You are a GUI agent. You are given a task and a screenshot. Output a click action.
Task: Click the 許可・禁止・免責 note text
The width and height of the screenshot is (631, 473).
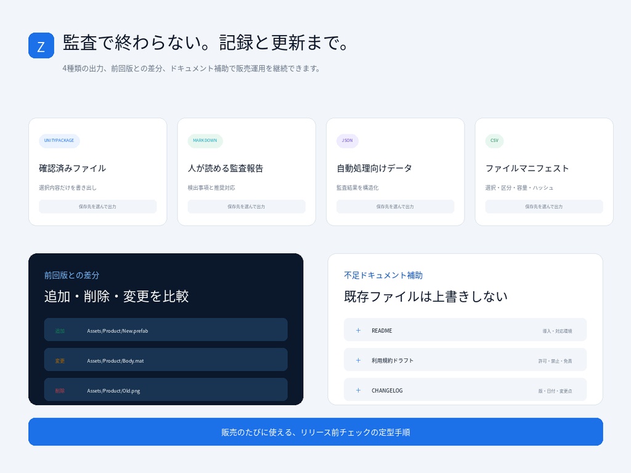pyautogui.click(x=555, y=361)
